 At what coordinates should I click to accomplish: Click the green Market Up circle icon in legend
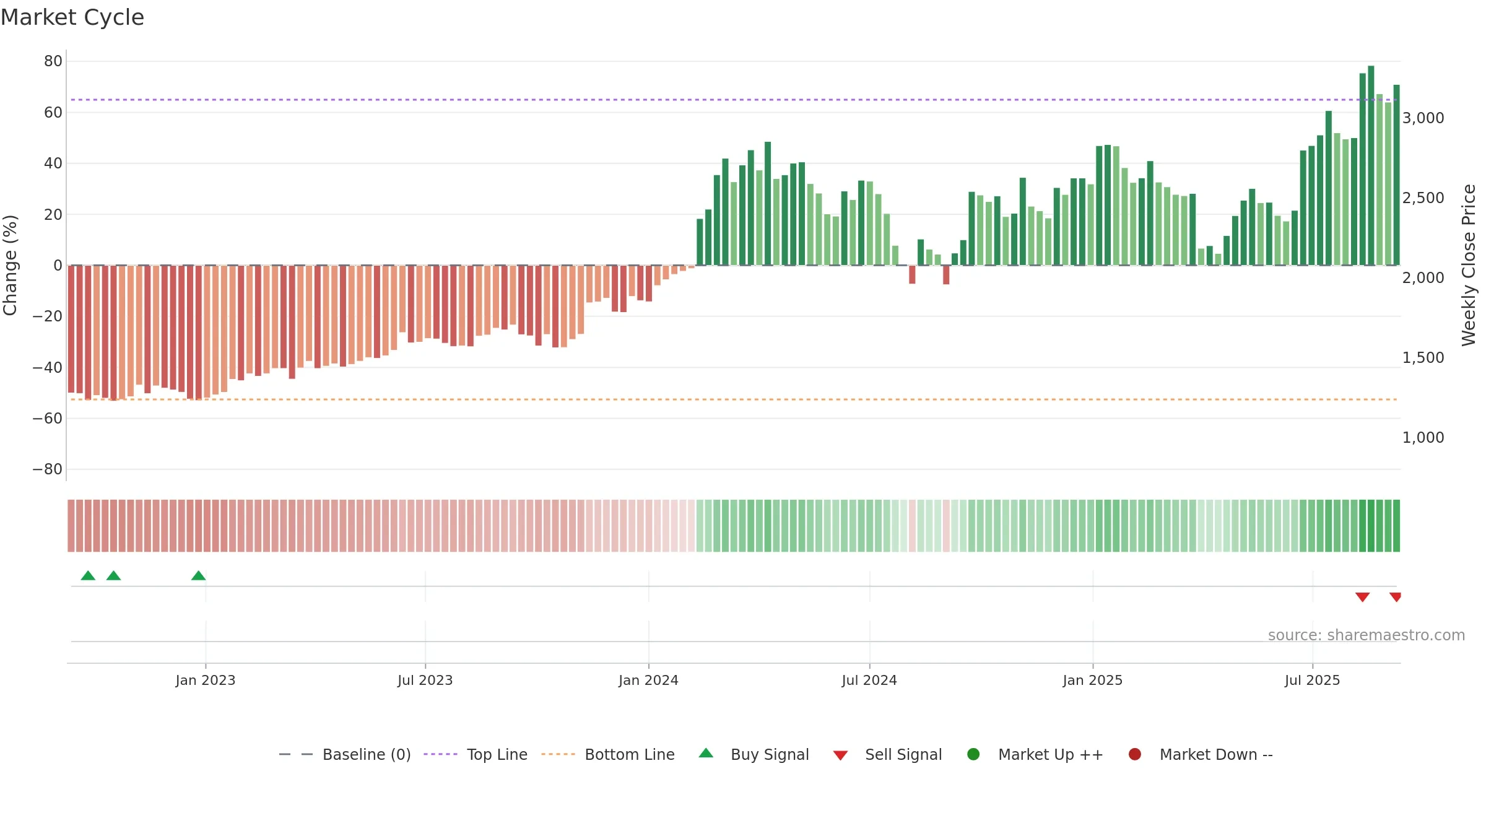point(973,754)
